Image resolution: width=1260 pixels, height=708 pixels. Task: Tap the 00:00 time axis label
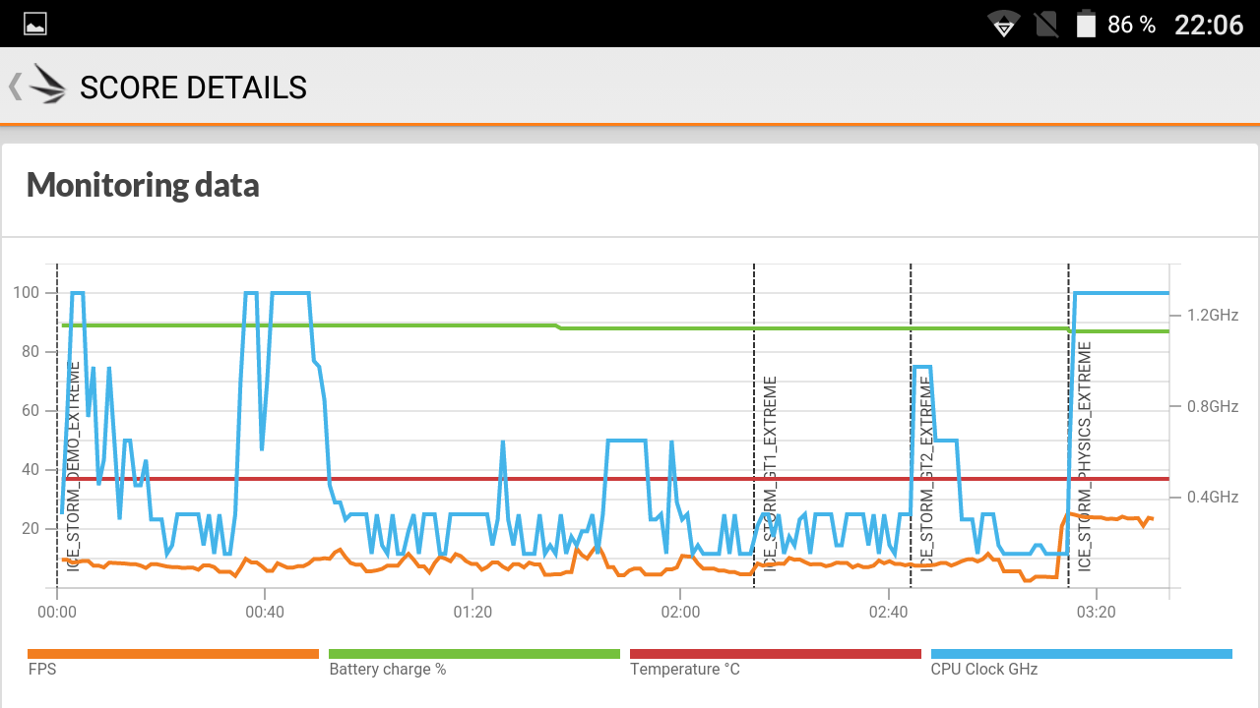[57, 612]
